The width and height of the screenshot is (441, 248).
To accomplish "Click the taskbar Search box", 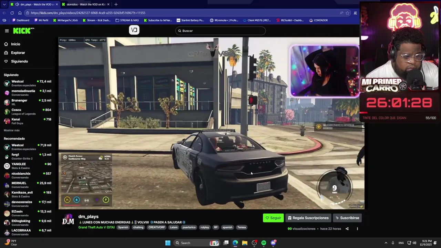I will (196, 243).
